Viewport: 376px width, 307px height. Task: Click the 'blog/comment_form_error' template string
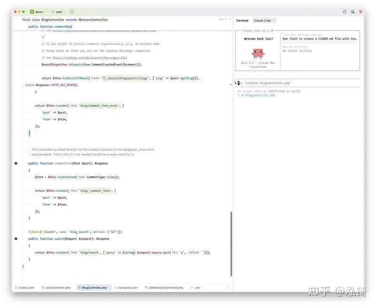click(x=99, y=105)
